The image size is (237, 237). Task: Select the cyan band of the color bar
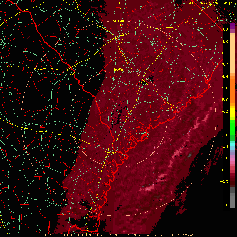pyautogui.click(x=233, y=145)
